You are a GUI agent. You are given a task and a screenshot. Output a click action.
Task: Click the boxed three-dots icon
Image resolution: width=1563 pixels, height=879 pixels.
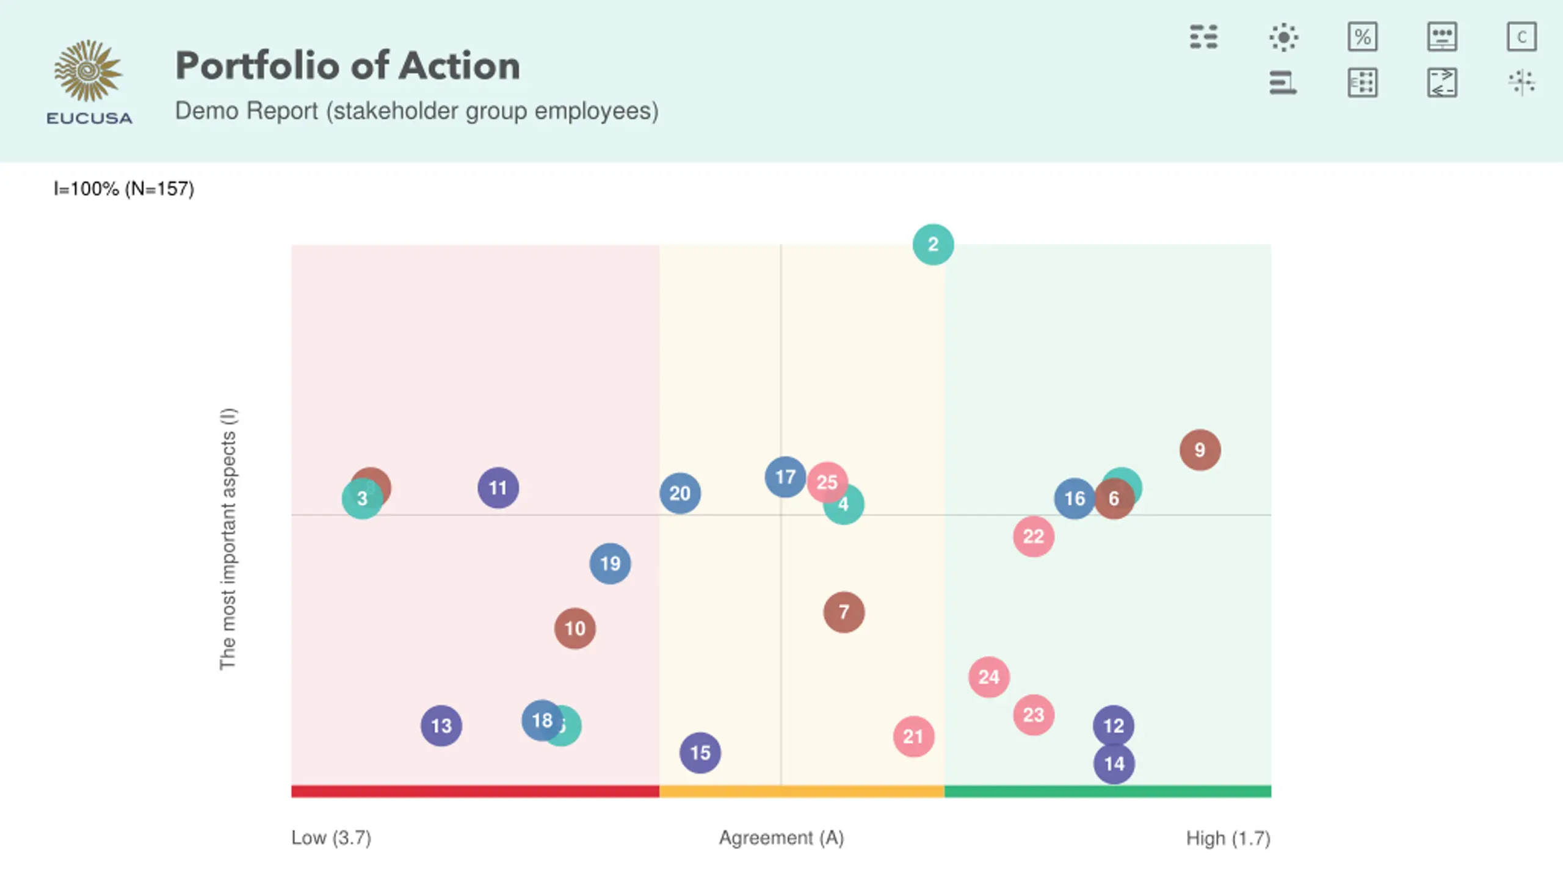1442,37
